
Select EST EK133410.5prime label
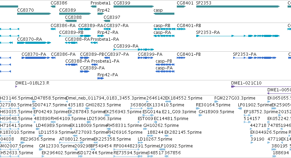click(x=166, y=105)
